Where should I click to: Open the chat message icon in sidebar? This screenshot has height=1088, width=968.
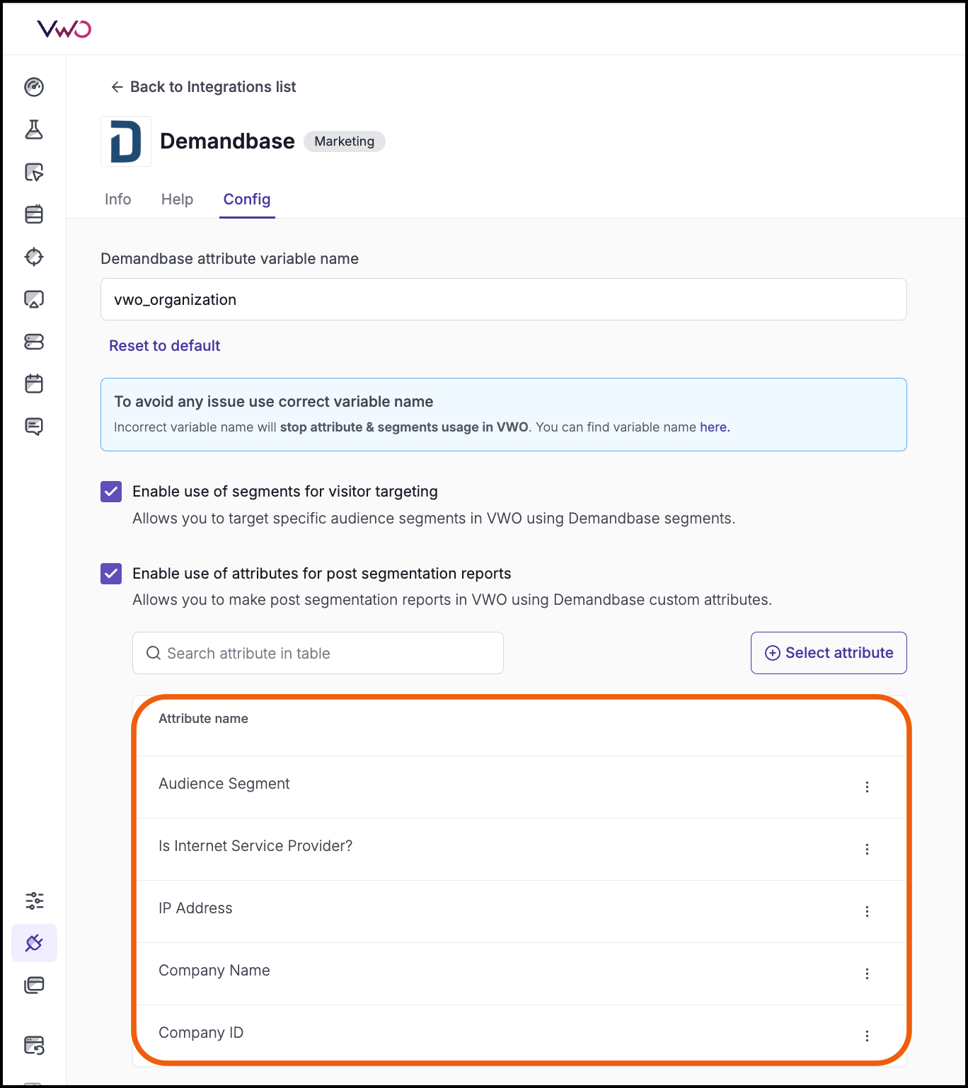pos(34,427)
